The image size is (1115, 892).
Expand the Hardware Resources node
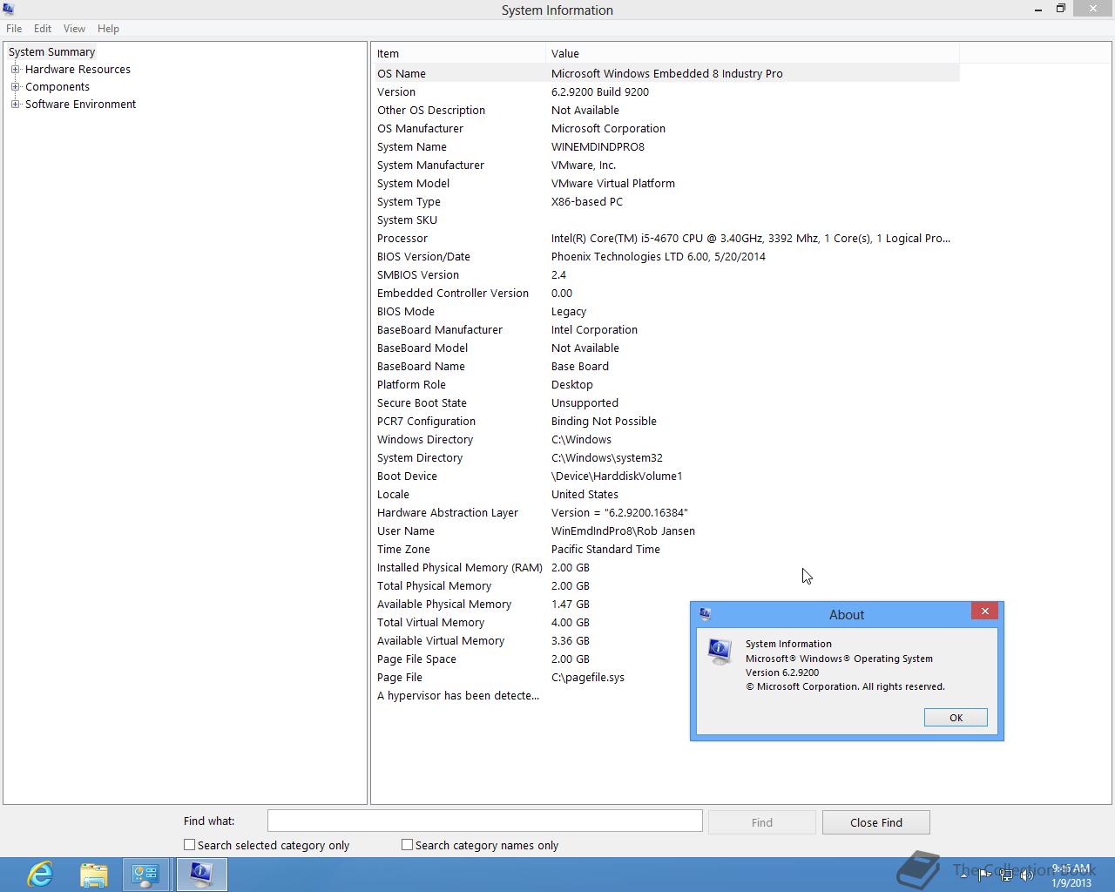click(15, 69)
